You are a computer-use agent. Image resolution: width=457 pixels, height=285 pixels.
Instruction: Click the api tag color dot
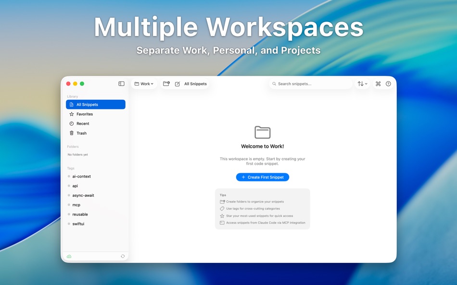[x=68, y=186]
